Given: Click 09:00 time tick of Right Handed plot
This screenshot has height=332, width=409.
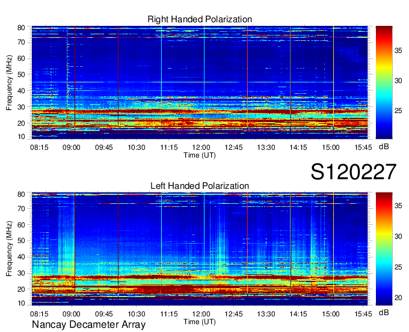Looking at the screenshot, I should point(72,147).
